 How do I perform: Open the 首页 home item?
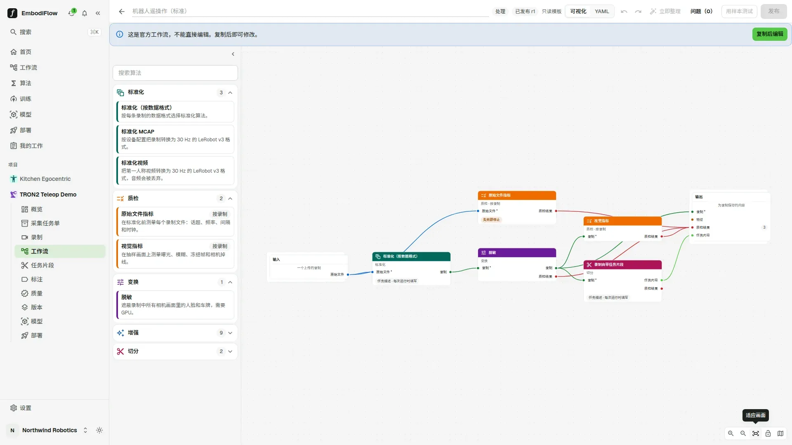[54, 52]
